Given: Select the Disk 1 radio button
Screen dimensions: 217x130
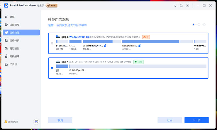Looking at the screenshot, I should (x=52, y=68).
